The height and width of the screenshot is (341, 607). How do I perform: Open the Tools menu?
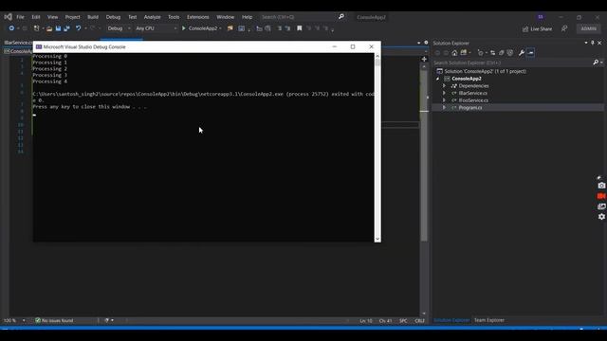click(174, 17)
